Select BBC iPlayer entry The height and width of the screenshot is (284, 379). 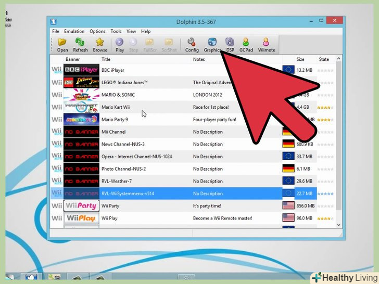pos(113,70)
